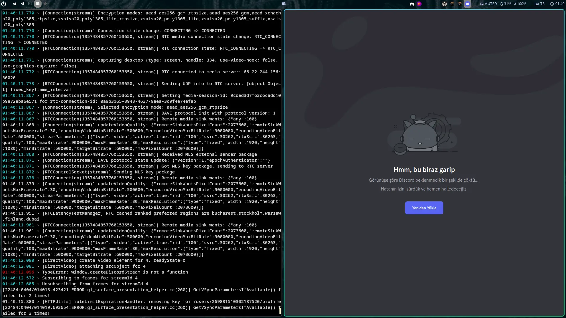Toggle the MUTED audio indicator
This screenshot has width=566, height=318.
tap(488, 4)
